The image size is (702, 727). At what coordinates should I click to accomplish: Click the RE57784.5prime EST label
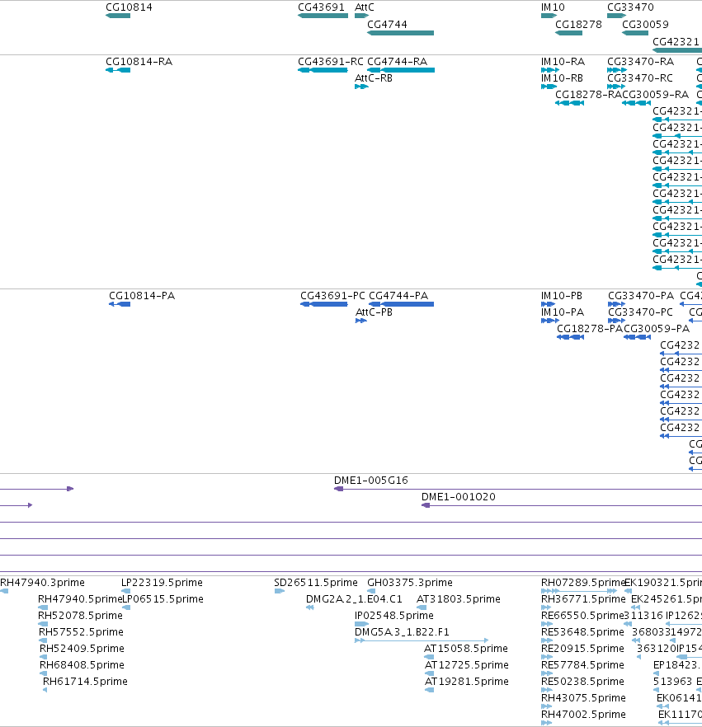coord(582,665)
